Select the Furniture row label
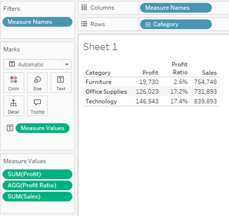This screenshot has height=216, width=229. tap(99, 82)
